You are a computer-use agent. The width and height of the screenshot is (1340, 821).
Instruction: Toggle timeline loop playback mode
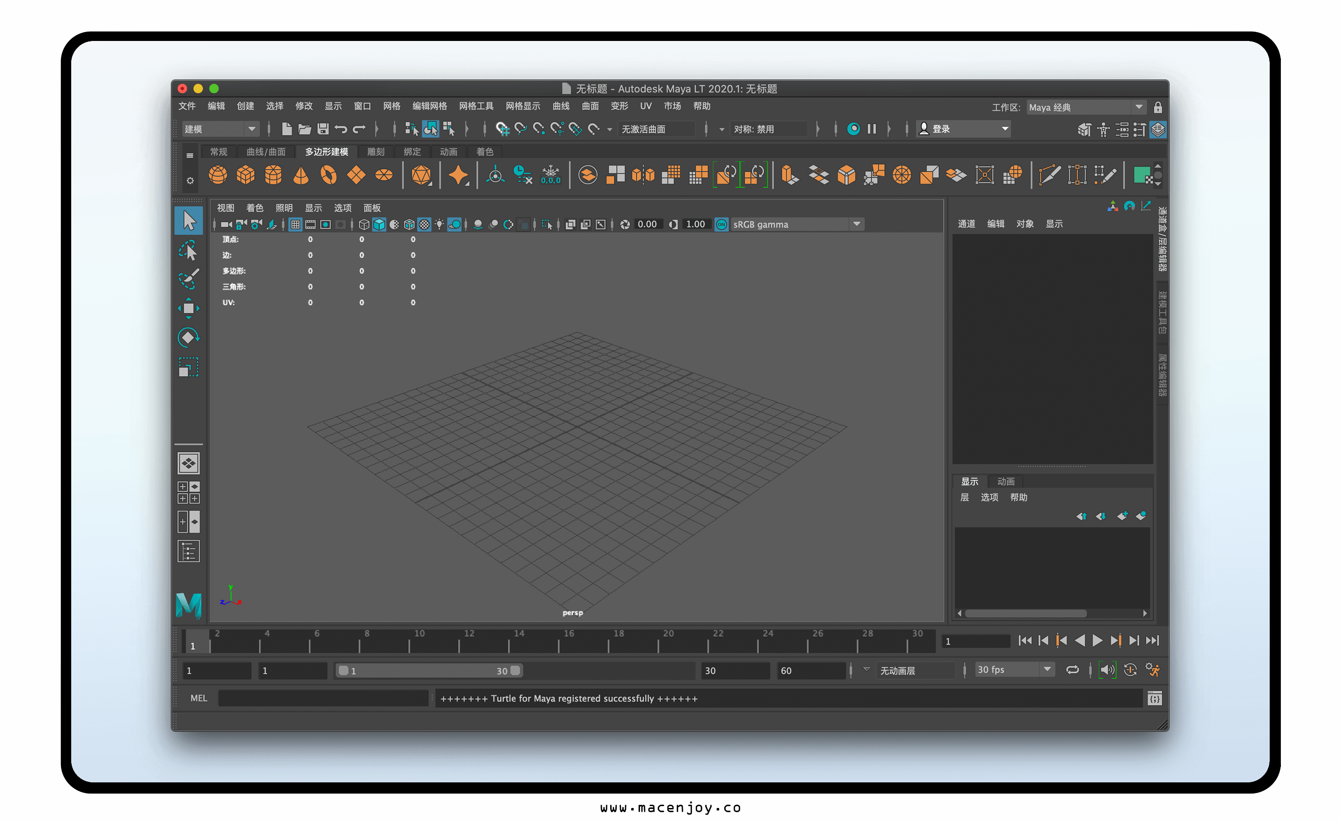(1072, 670)
